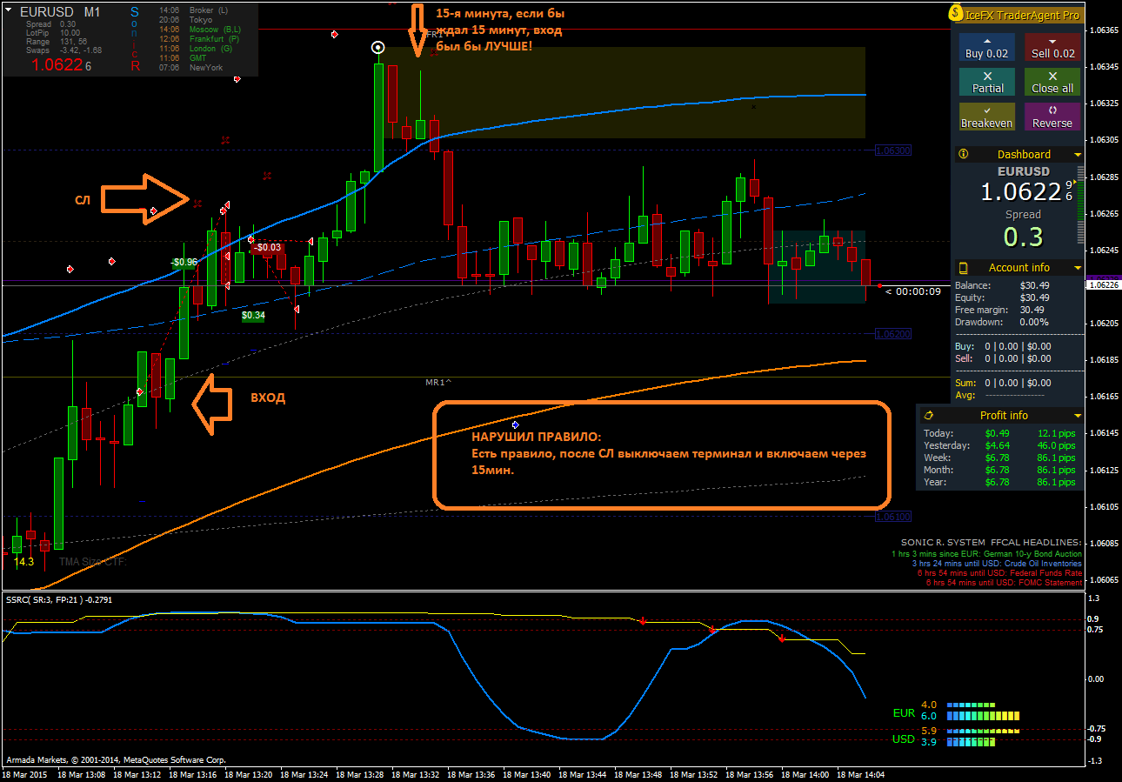
Task: Click the Swaps -3.42, -1.68 line
Action: click(x=63, y=50)
